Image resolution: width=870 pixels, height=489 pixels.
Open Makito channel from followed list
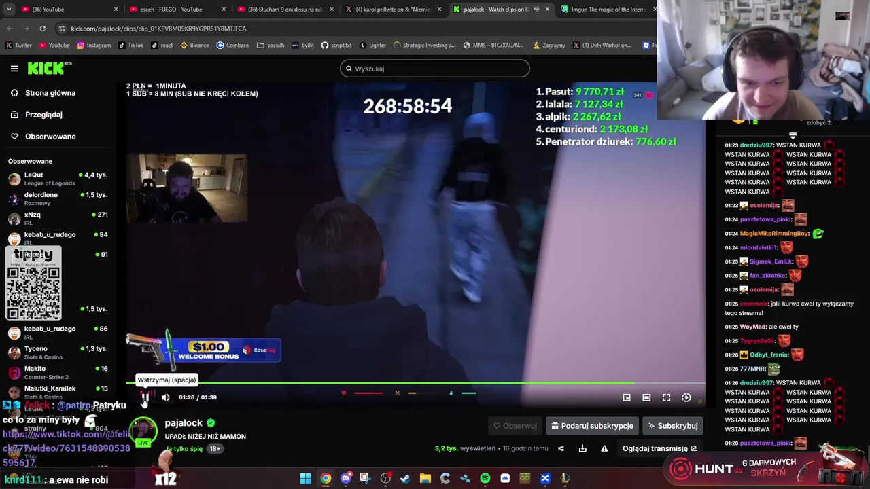point(58,372)
